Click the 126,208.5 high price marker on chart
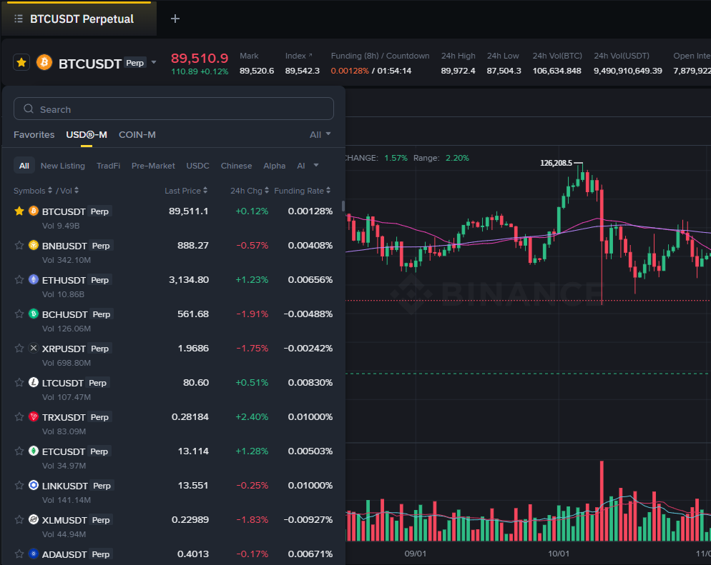The height and width of the screenshot is (565, 711). coord(556,163)
